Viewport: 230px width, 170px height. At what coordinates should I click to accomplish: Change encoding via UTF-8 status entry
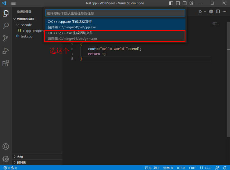[181, 168]
